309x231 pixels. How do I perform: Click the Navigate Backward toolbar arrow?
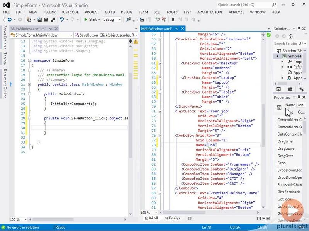pyautogui.click(x=9, y=20)
